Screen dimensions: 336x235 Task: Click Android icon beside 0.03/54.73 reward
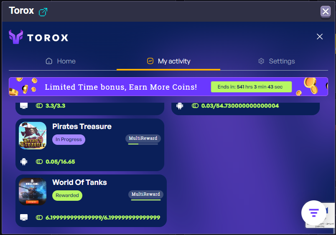(x=180, y=106)
